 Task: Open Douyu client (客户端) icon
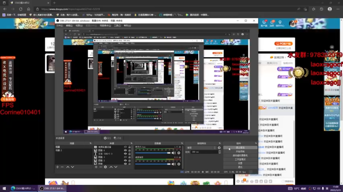pos(264,23)
